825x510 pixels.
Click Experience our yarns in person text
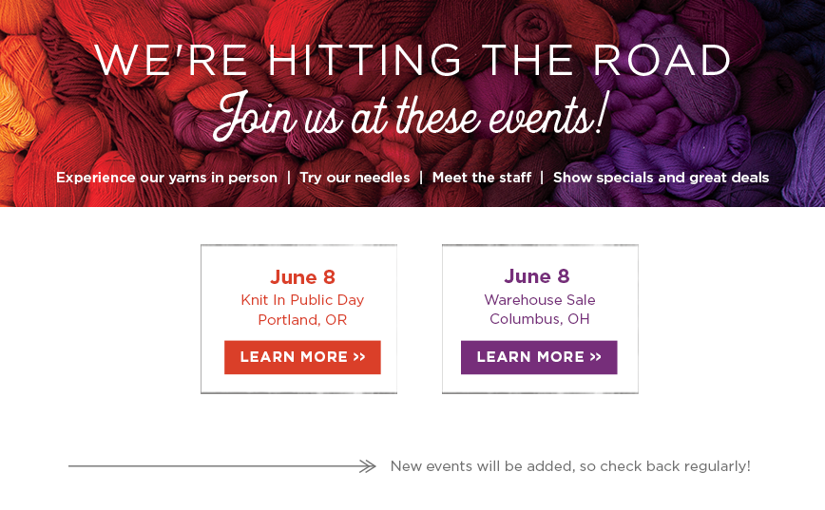tap(166, 178)
